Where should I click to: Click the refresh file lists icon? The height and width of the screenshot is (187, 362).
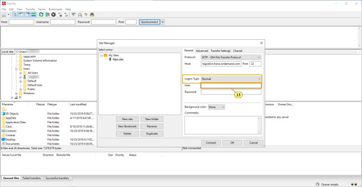coord(41,15)
